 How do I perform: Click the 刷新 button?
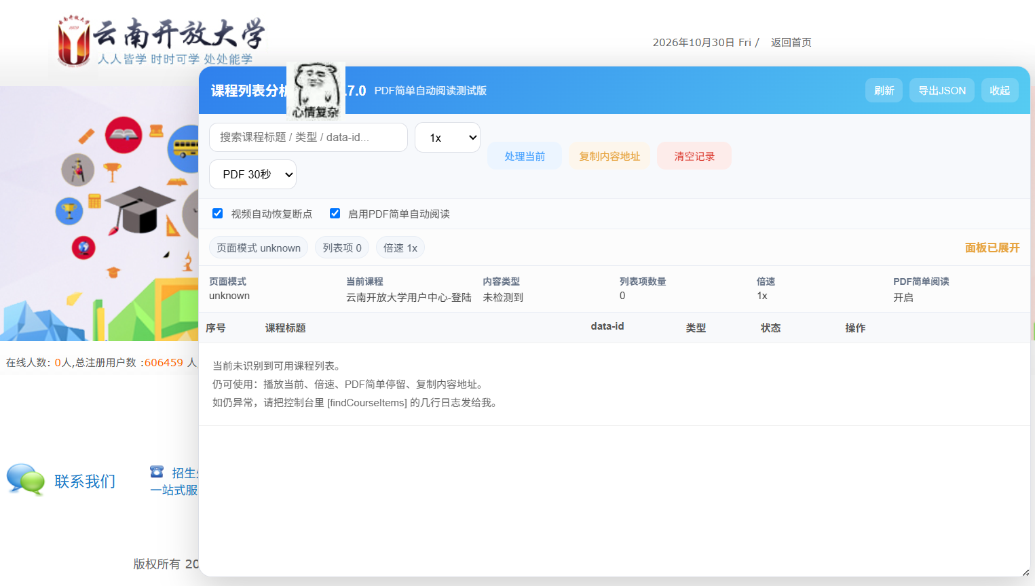pos(884,90)
